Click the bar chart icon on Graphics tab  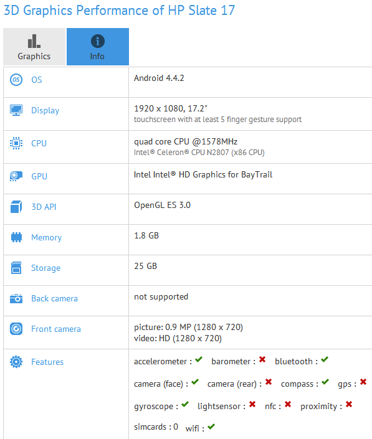pyautogui.click(x=34, y=41)
